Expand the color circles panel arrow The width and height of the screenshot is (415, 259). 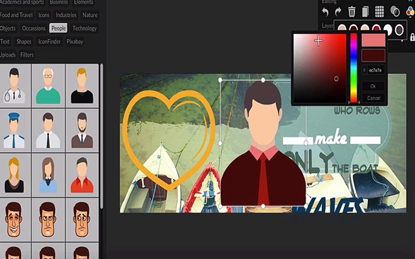click(402, 41)
